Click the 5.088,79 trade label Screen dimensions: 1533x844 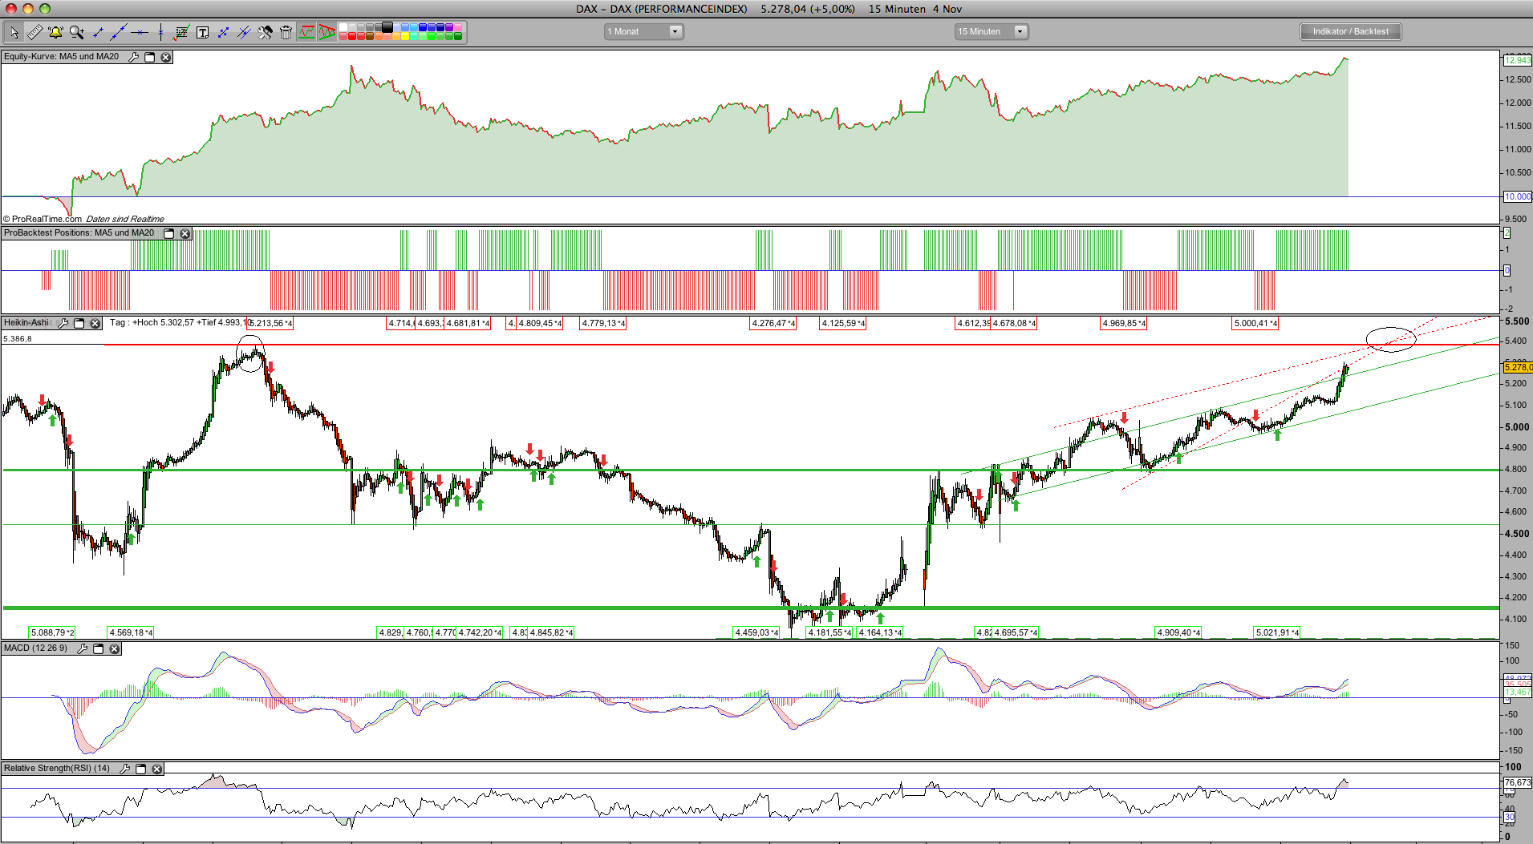click(x=52, y=632)
